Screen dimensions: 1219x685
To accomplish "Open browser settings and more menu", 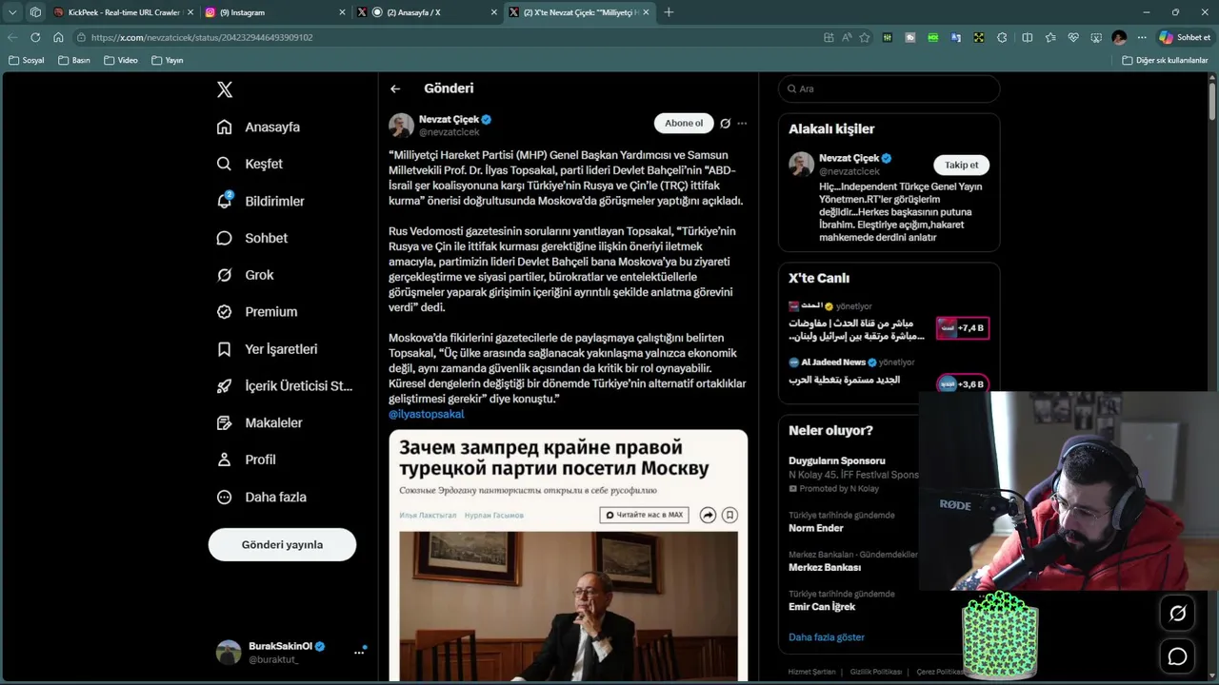I will click(1142, 37).
